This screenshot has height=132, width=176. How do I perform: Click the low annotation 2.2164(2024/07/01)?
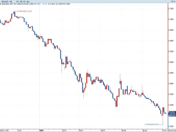(x=152, y=124)
